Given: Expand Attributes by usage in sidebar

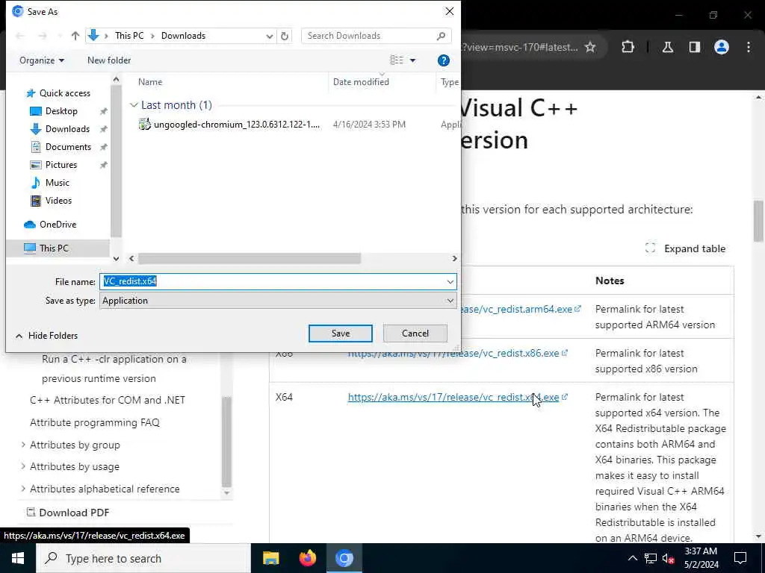Looking at the screenshot, I should click(x=23, y=466).
